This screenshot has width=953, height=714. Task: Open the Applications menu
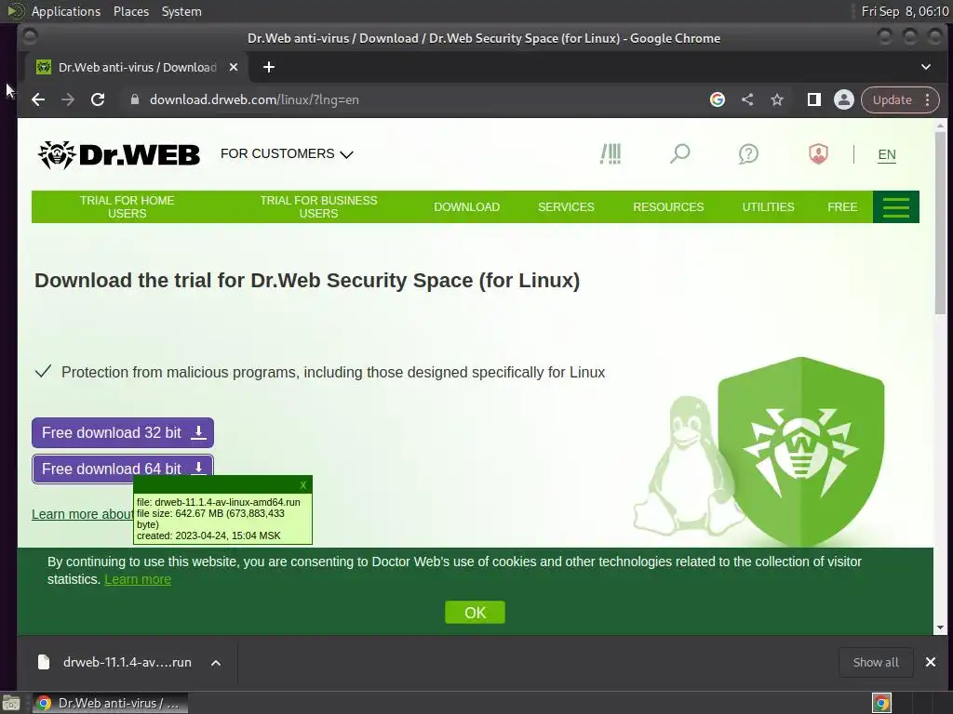[x=66, y=11]
